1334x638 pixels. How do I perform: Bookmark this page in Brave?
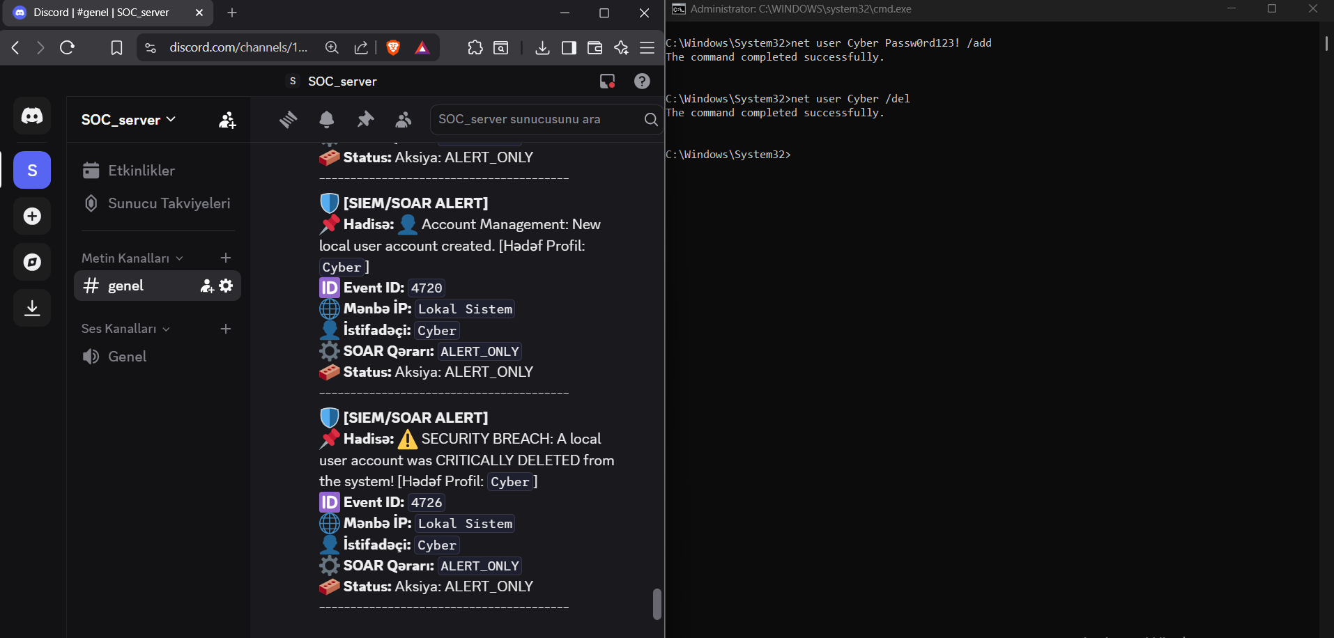(116, 47)
